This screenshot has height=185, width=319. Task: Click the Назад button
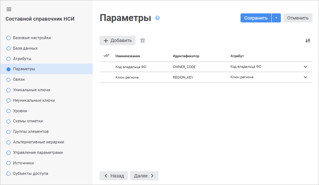[113, 176]
